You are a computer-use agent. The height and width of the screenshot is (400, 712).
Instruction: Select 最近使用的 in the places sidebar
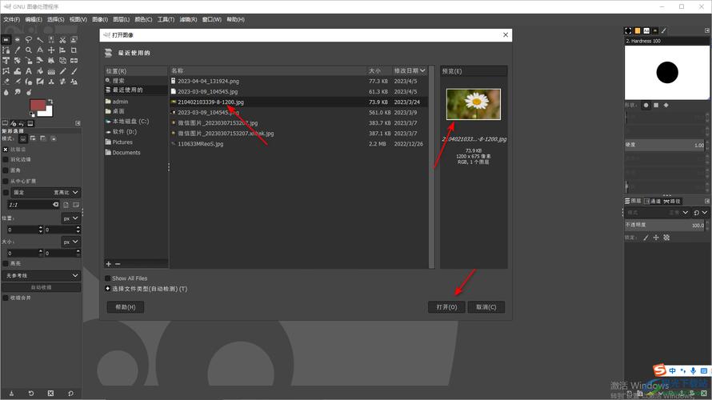pyautogui.click(x=136, y=90)
